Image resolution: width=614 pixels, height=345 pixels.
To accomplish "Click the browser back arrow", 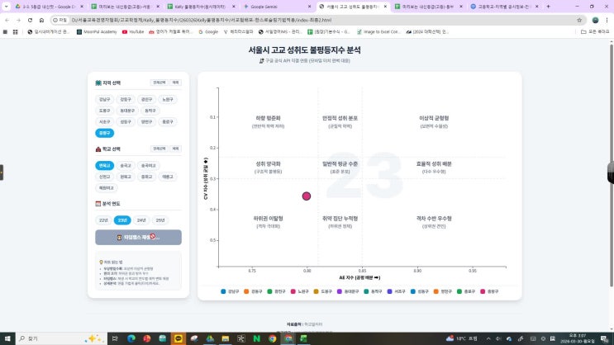I will coord(7,18).
